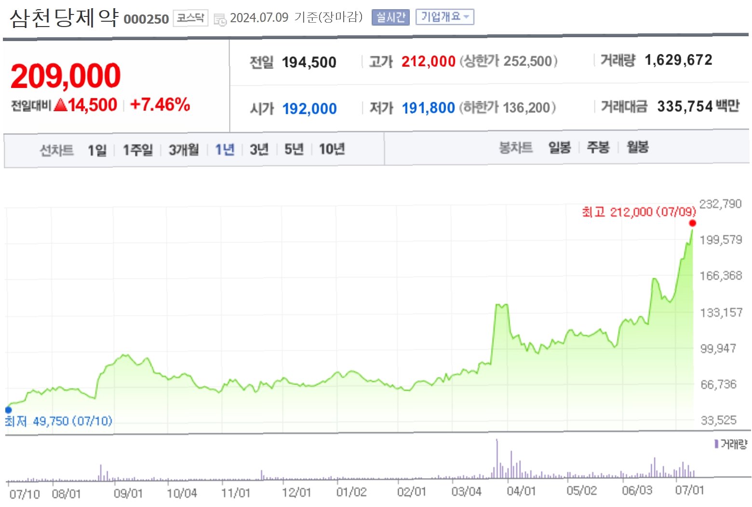
Task: Click the current price 209,000
Action: click(x=66, y=76)
